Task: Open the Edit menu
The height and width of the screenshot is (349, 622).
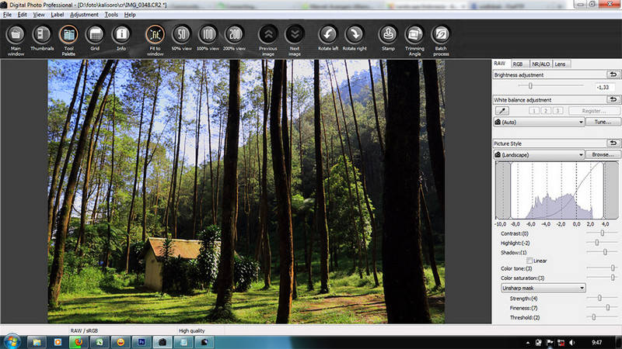Action: pyautogui.click(x=23, y=15)
